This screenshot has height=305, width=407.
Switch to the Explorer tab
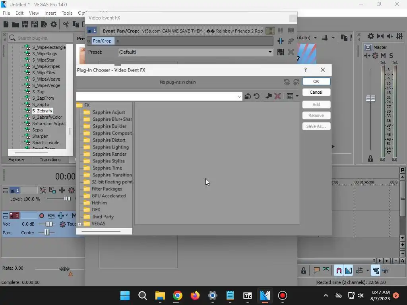tap(16, 160)
